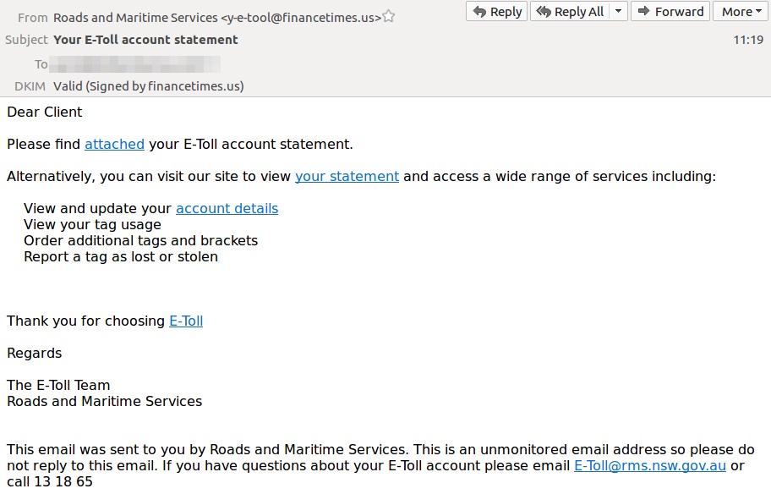771x494 pixels.
Task: Click the Reply All double-arrow icon
Action: [544, 11]
